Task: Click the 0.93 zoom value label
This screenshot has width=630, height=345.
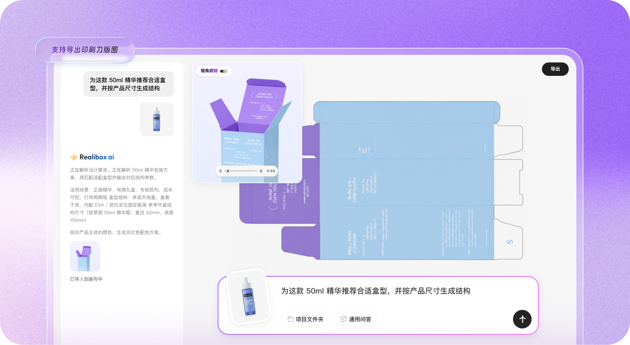Action: pyautogui.click(x=271, y=171)
